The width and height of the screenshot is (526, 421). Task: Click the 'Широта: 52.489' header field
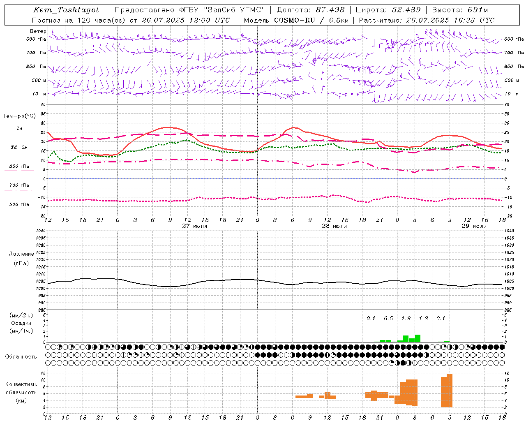pyautogui.click(x=388, y=10)
